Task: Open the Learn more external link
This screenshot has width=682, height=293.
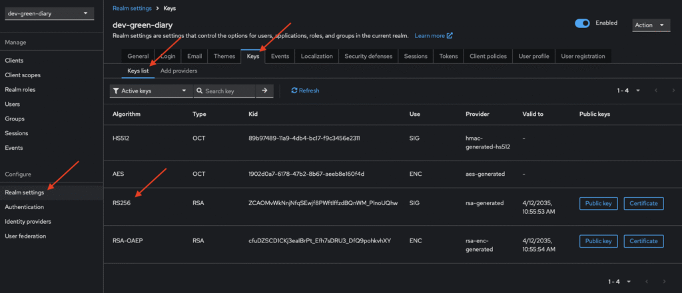Action: coord(433,35)
